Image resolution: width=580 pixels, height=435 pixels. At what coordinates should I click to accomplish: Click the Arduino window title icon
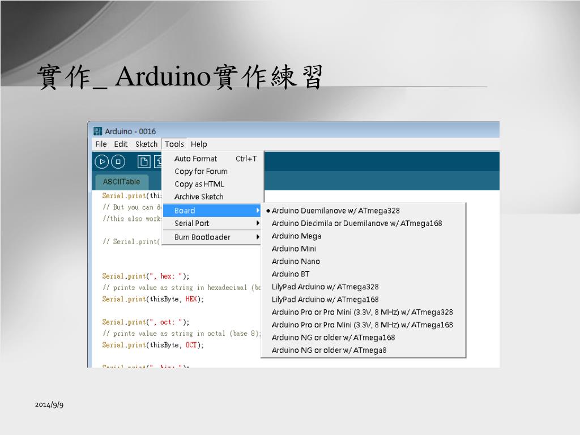(x=97, y=131)
